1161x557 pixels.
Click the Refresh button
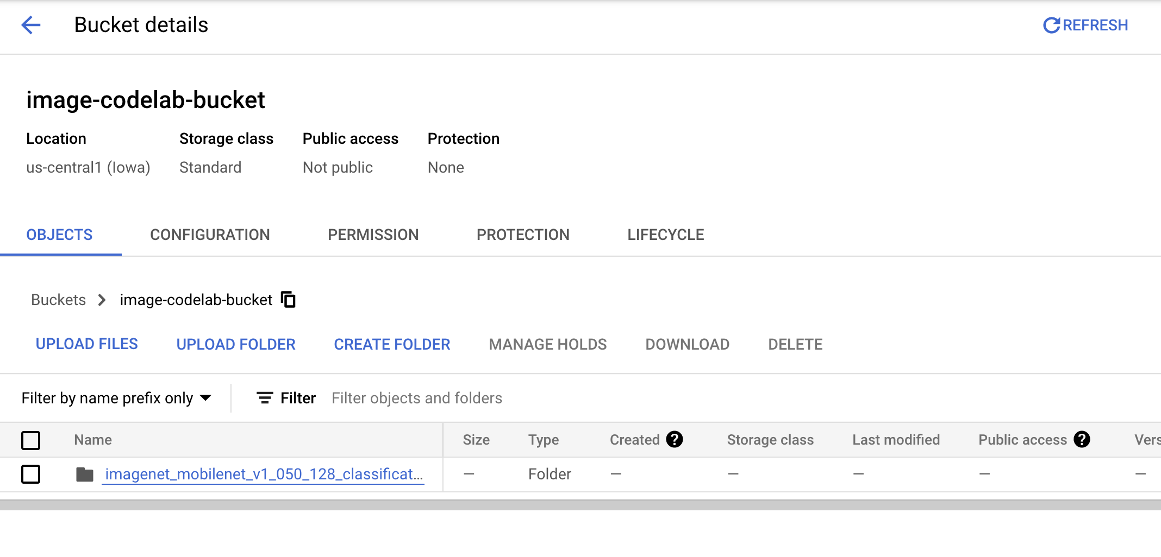coord(1085,25)
